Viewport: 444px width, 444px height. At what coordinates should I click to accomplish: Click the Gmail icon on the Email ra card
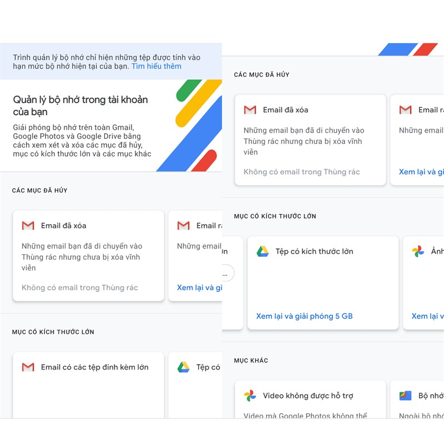(183, 225)
